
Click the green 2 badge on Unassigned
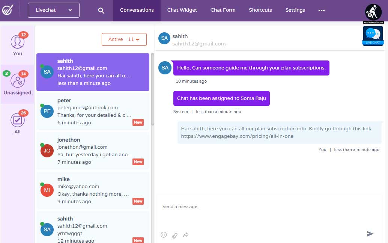point(6,73)
